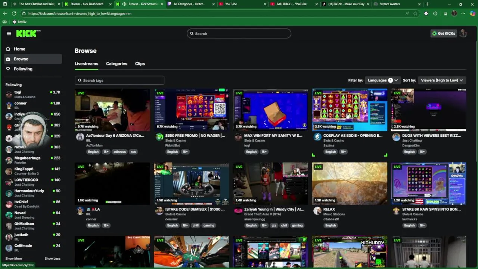Click the tab list icon at browser top-left
This screenshot has width=478, height=269.
pos(5,4)
